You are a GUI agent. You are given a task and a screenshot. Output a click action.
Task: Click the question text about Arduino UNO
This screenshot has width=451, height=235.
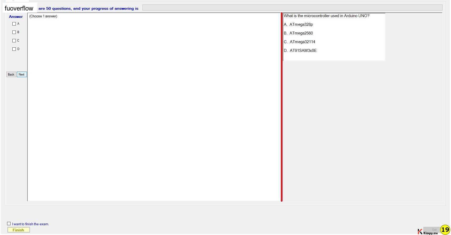point(326,16)
